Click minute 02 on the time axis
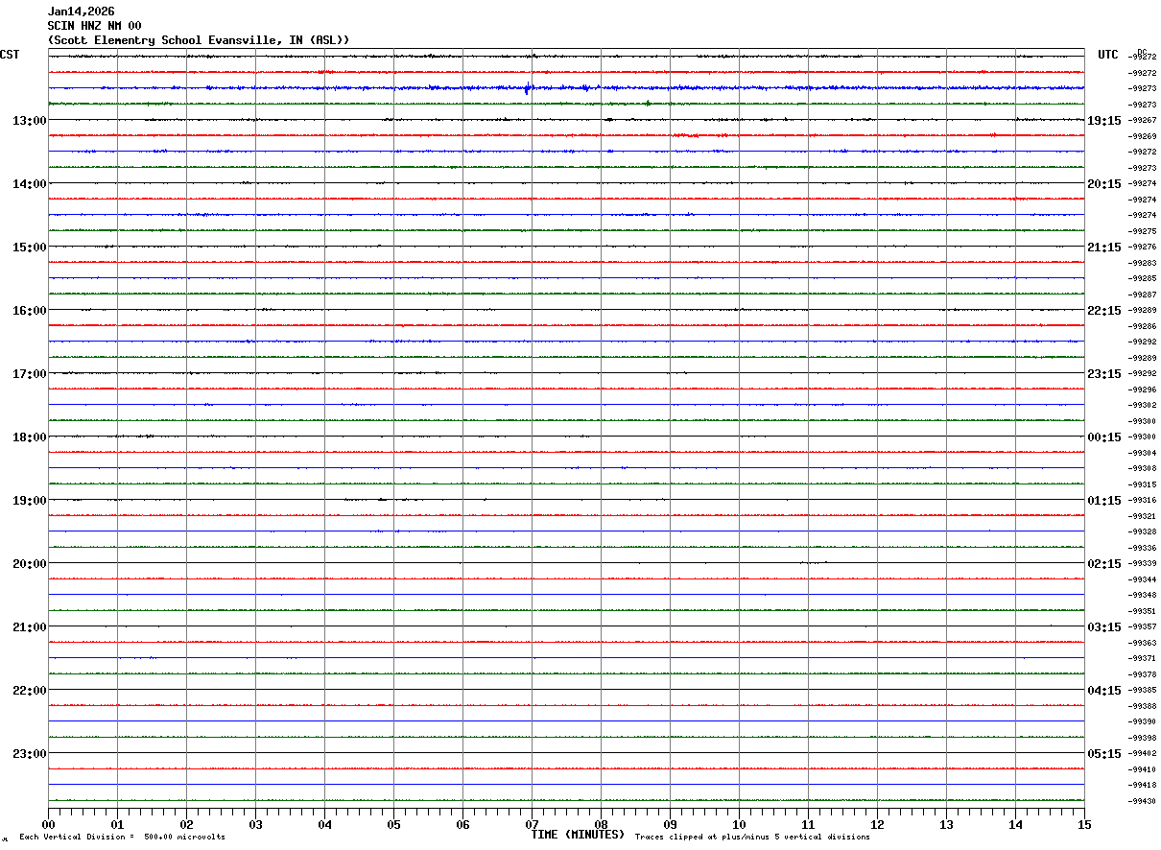The width and height of the screenshot is (1161, 850). click(186, 824)
